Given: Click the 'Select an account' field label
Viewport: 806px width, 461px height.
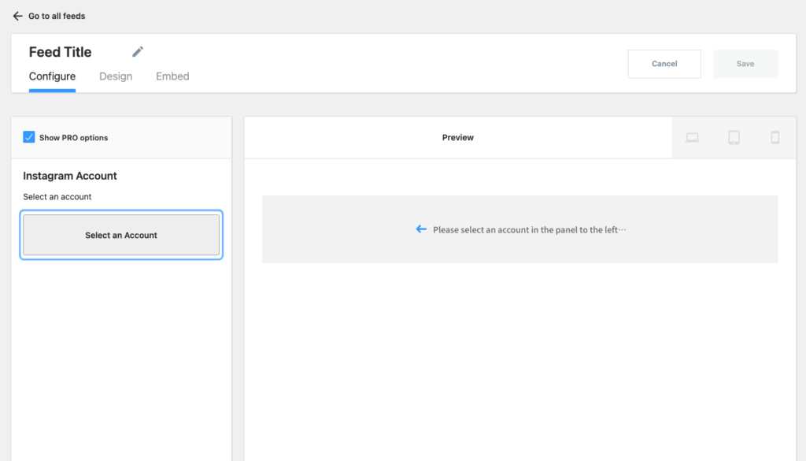Looking at the screenshot, I should [57, 197].
